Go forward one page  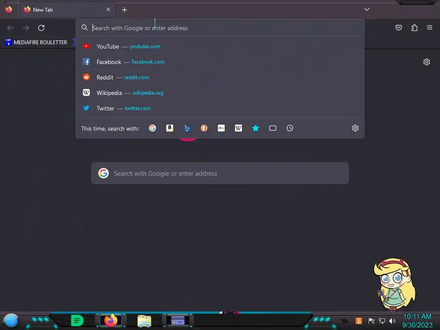point(26,28)
